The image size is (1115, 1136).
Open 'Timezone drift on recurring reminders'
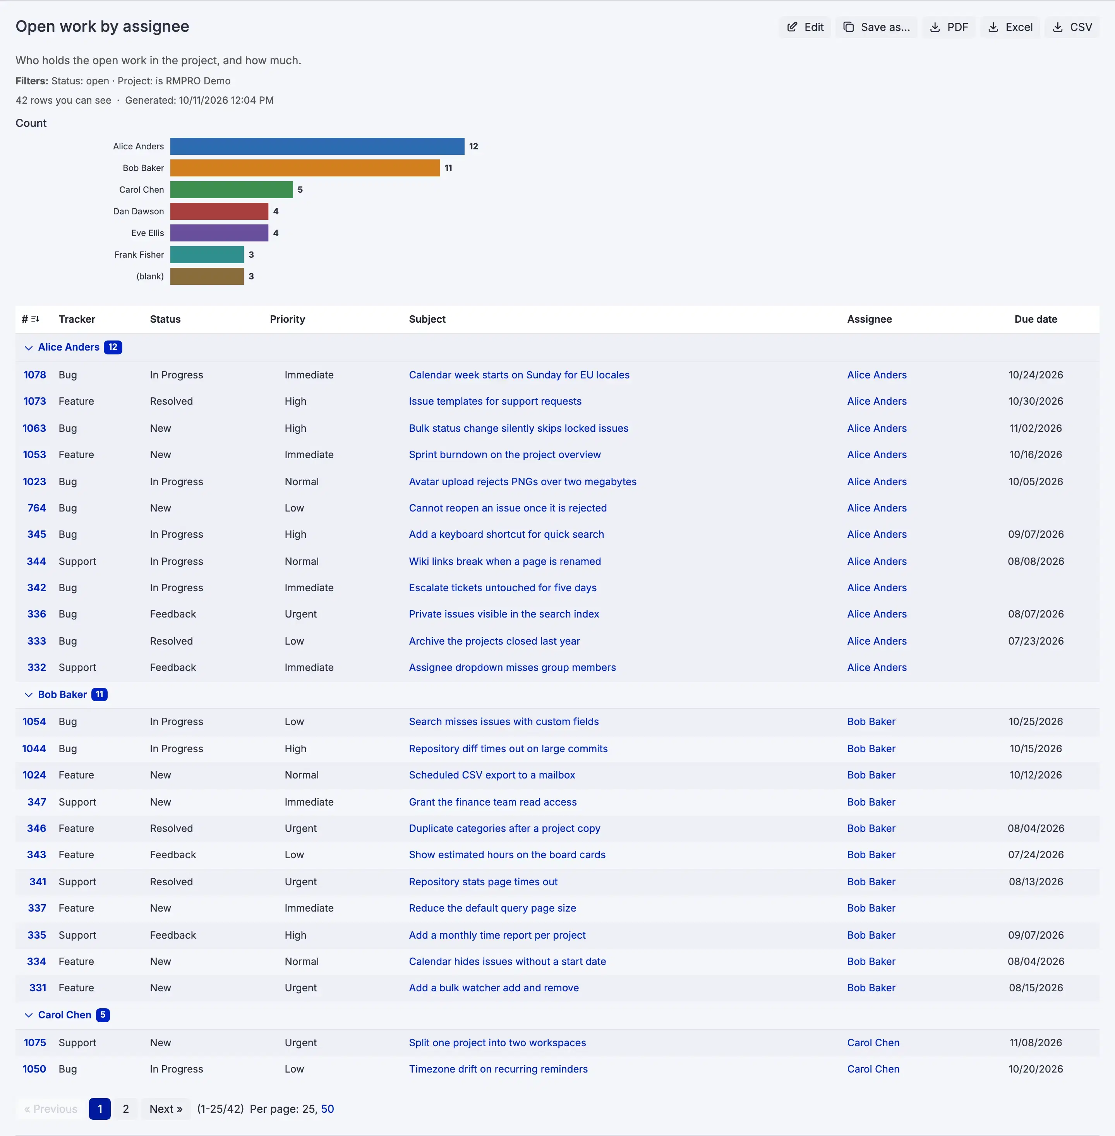coord(498,1069)
